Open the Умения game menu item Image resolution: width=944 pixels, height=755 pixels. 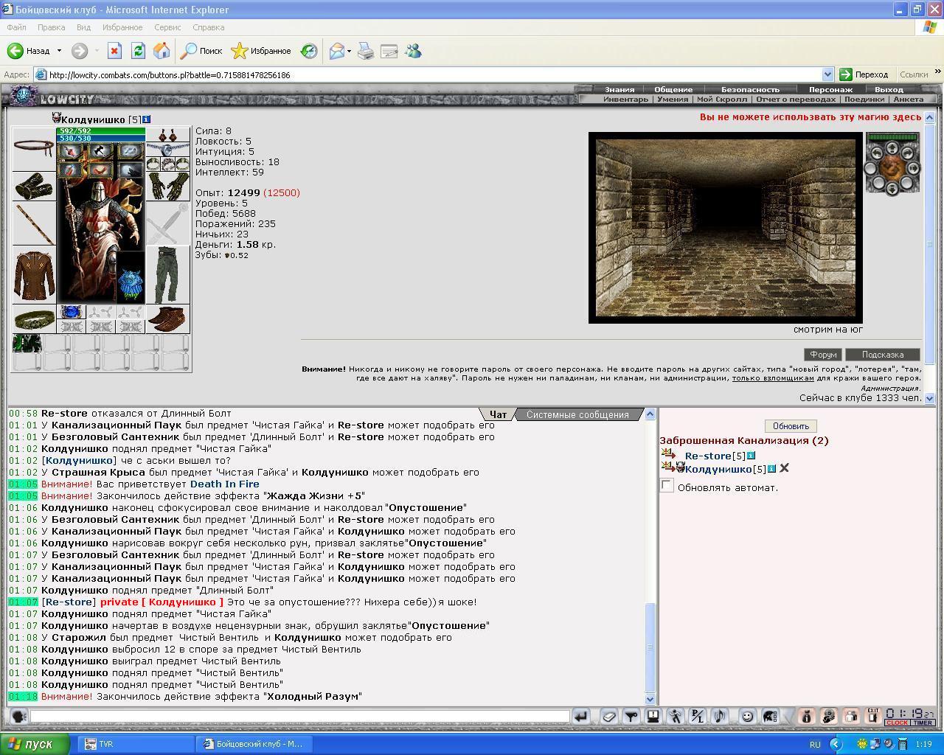click(672, 100)
